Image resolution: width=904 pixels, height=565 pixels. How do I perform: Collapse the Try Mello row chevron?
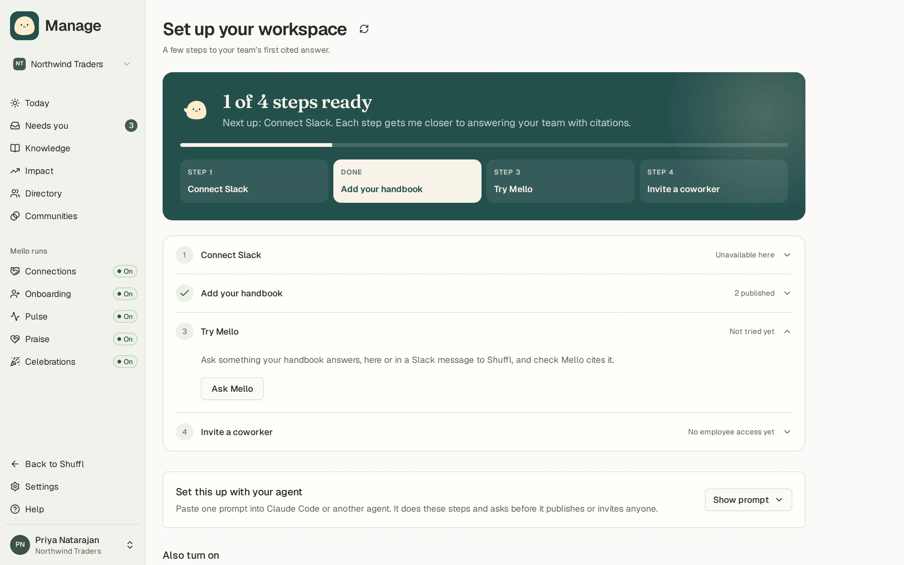coord(787,331)
